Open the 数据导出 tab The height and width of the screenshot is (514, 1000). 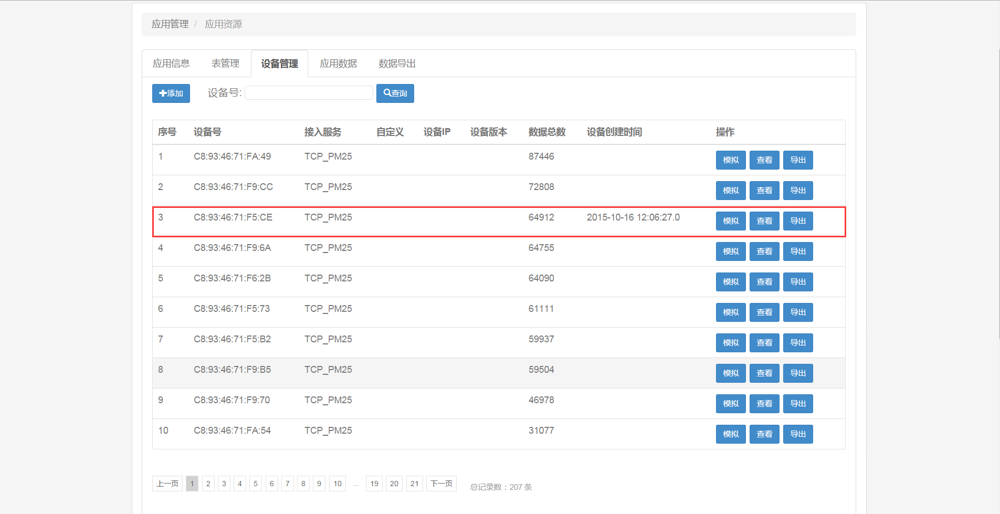click(397, 64)
